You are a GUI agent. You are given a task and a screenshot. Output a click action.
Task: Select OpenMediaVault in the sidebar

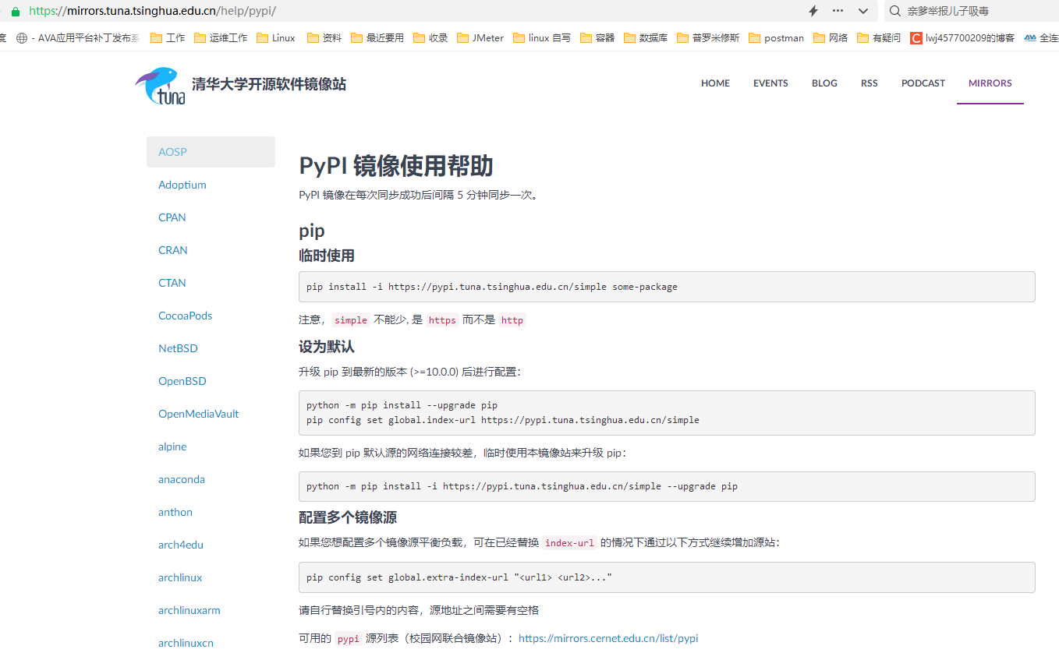pos(199,414)
